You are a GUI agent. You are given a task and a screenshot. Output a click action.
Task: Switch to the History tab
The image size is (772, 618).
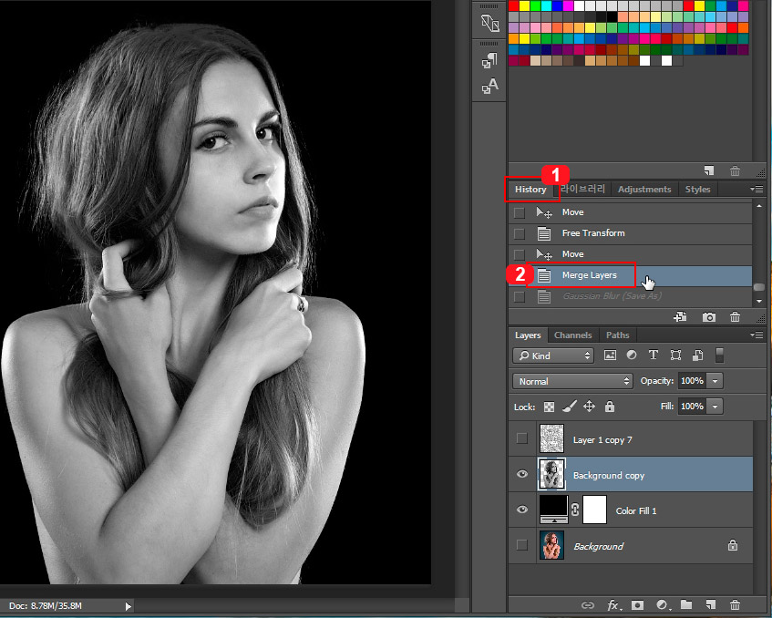530,190
